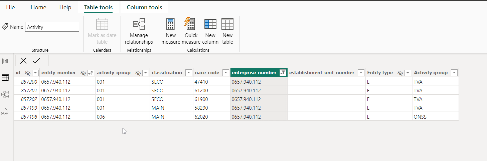The image size is (487, 161).
Task: Click the New column icon
Action: pos(210,24)
